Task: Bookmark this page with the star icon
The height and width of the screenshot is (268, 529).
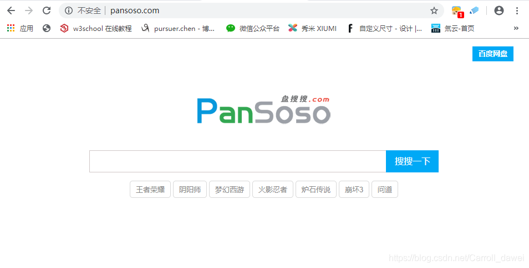Action: [x=434, y=10]
